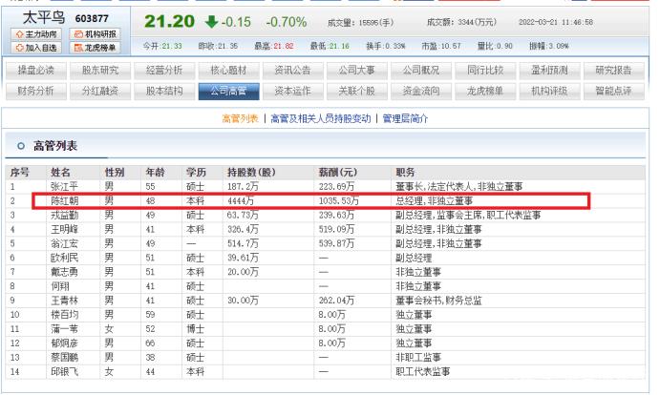Click the 主力动向 icon
The image size is (660, 395).
(19, 34)
